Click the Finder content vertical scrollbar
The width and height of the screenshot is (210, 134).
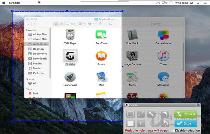(x=183, y=57)
